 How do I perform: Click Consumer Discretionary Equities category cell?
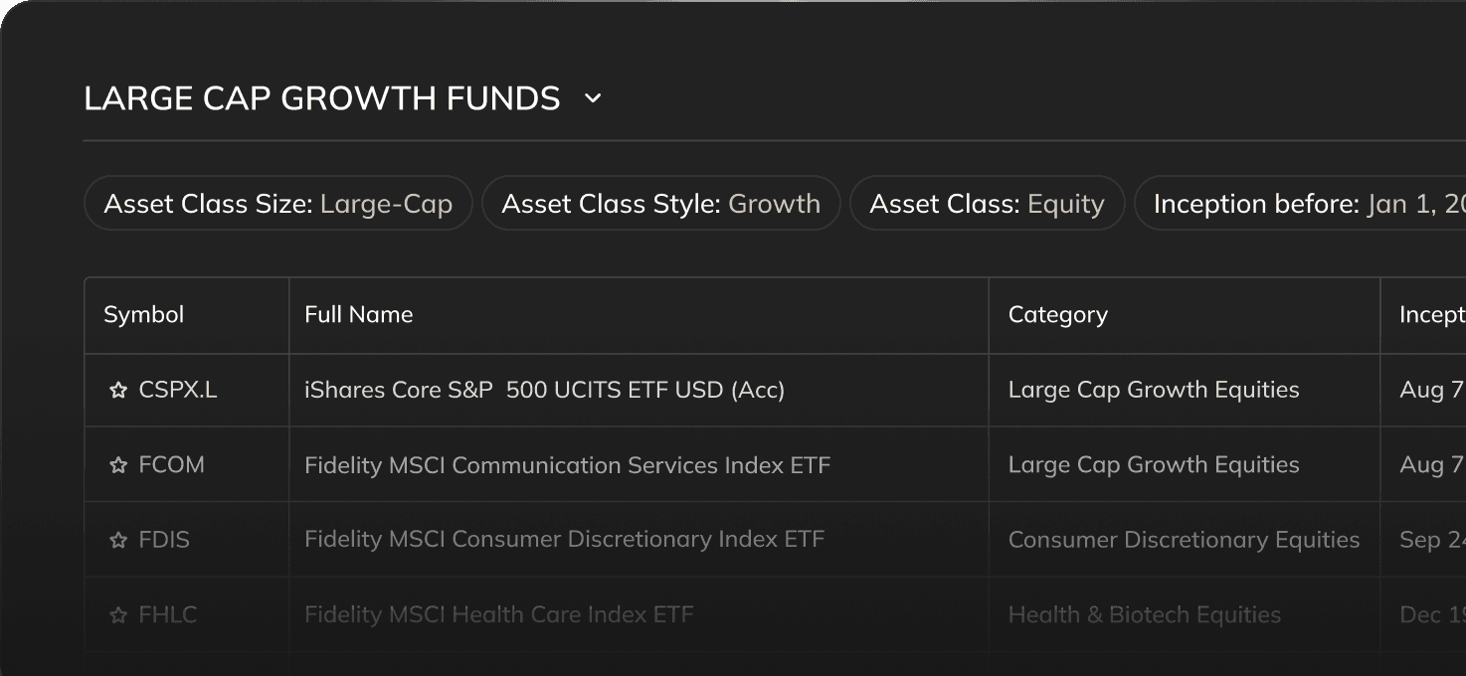point(1184,540)
